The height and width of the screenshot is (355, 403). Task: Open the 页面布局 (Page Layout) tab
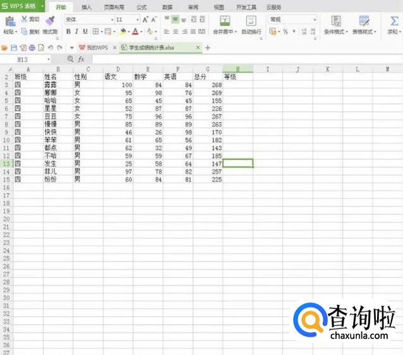tap(114, 7)
